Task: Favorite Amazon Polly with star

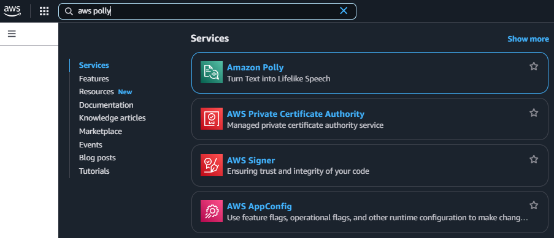Action: click(x=534, y=66)
